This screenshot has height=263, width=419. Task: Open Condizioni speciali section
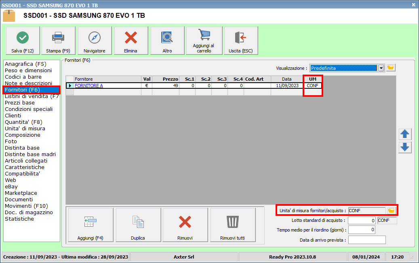pyautogui.click(x=29, y=109)
